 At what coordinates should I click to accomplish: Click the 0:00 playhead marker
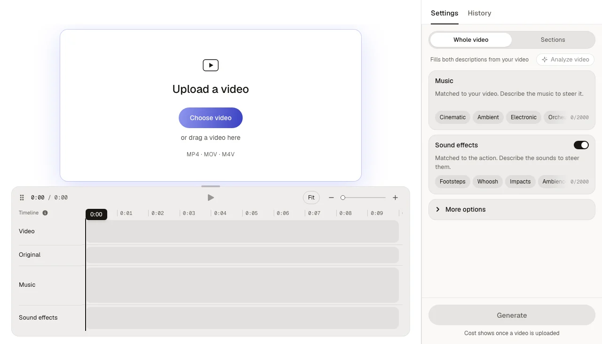point(96,214)
